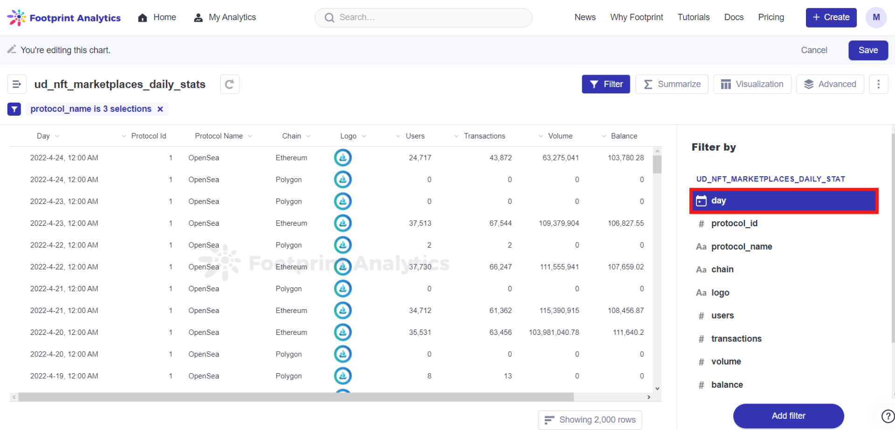Expand the Transactions column dropdown
This screenshot has width=895, height=430.
pyautogui.click(x=457, y=136)
